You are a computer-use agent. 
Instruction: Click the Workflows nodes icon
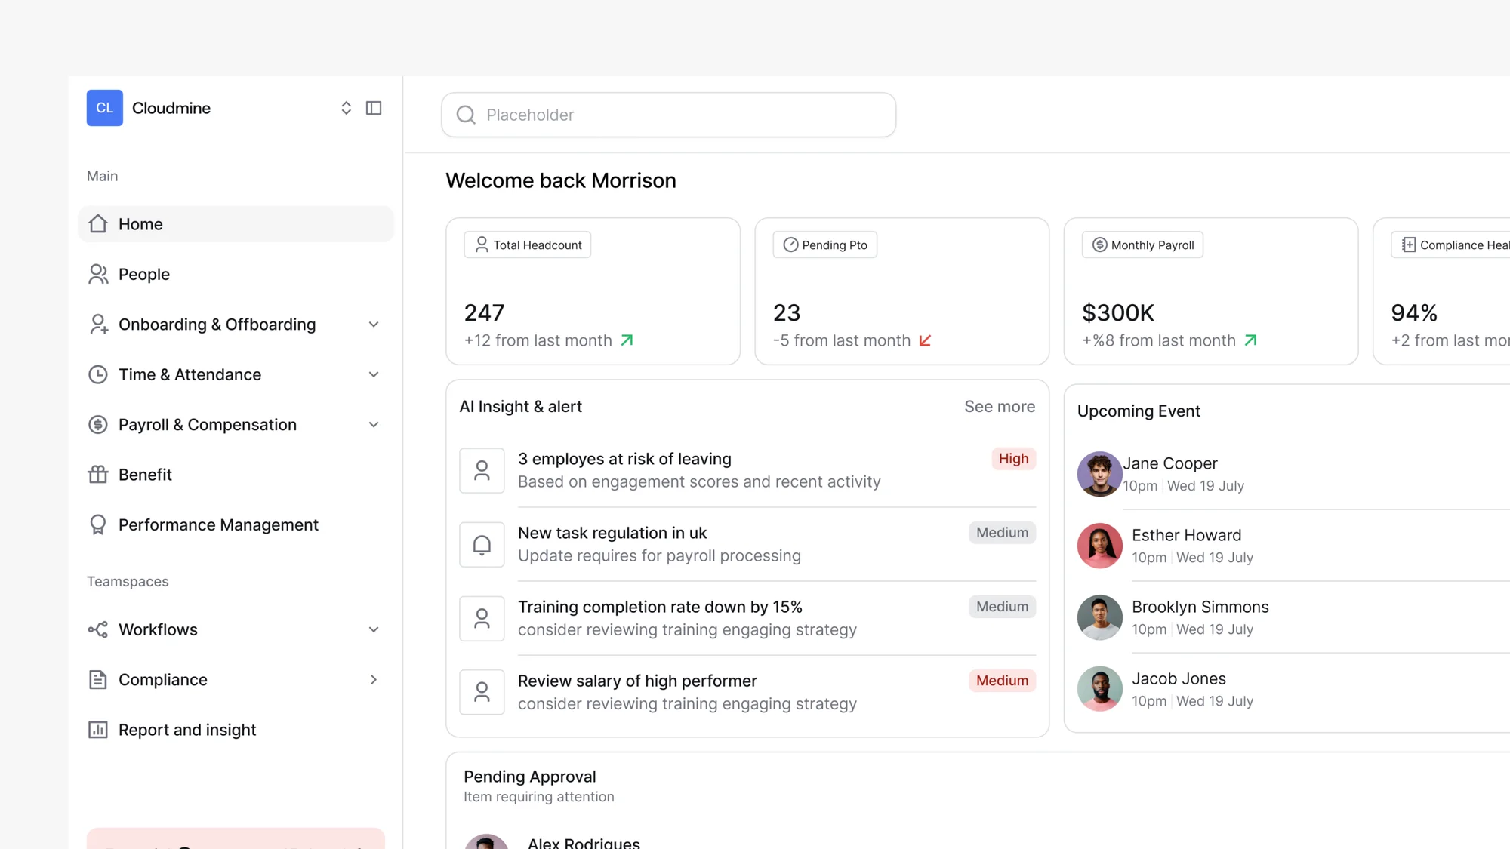click(98, 629)
